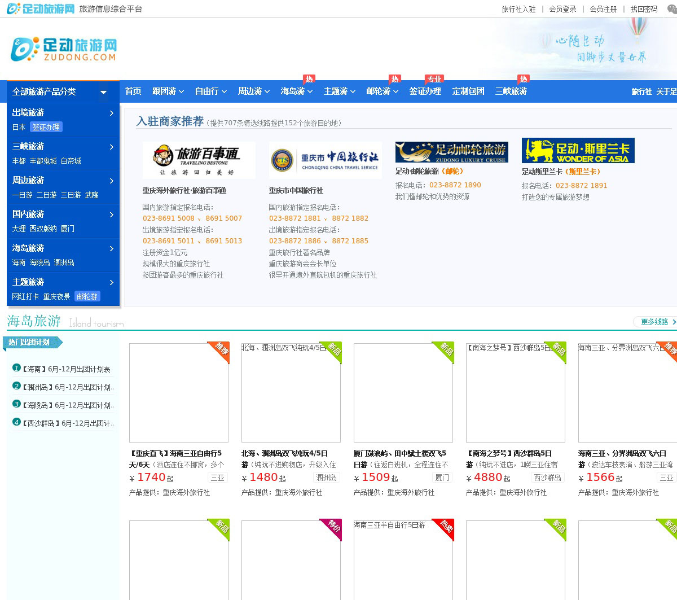Open the 跟团游 nav dropdown

click(168, 91)
